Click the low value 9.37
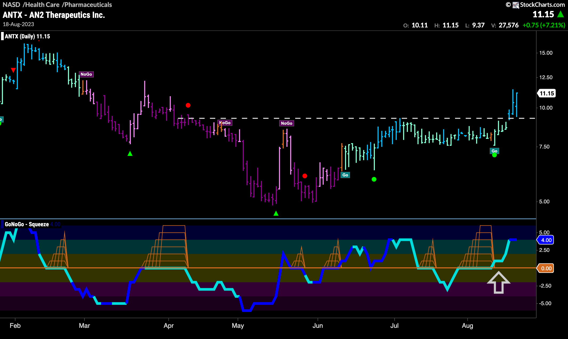The width and height of the screenshot is (568, 339). (478, 25)
